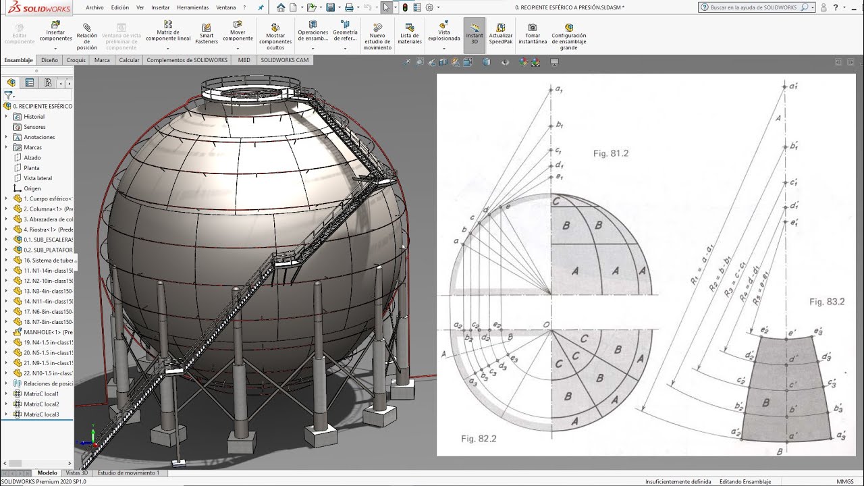This screenshot has width=864, height=486.
Task: Click the Insertar componentes tool
Action: (55, 32)
